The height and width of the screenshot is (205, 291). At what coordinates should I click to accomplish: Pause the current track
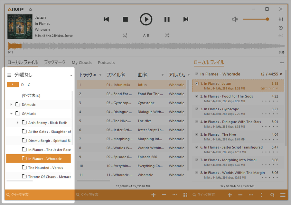tap(167, 19)
